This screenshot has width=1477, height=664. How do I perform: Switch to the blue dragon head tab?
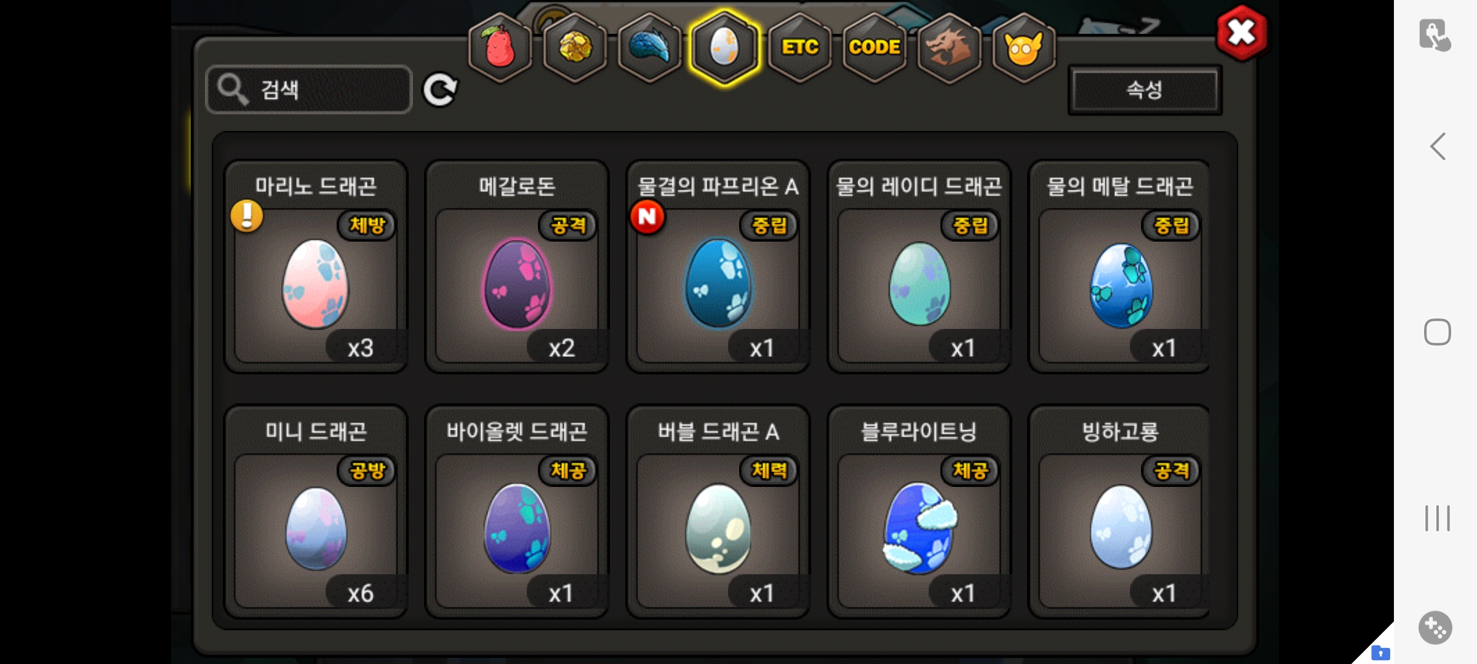(650, 47)
